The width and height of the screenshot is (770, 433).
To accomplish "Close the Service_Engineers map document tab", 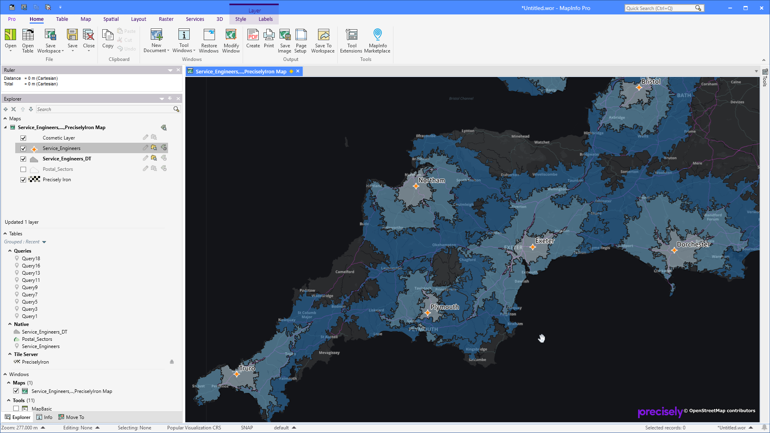I will (x=298, y=71).
